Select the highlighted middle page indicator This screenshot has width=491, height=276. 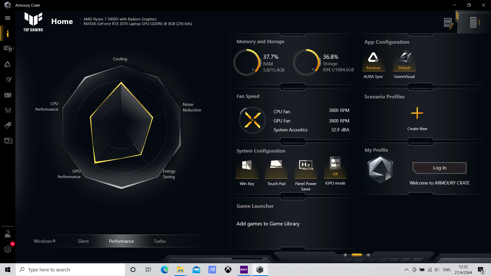[357, 255]
